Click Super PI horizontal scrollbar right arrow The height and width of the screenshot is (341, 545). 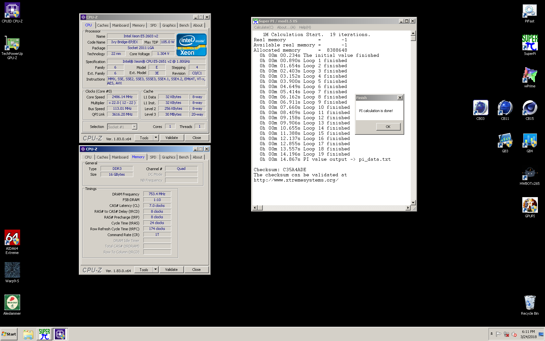(408, 208)
